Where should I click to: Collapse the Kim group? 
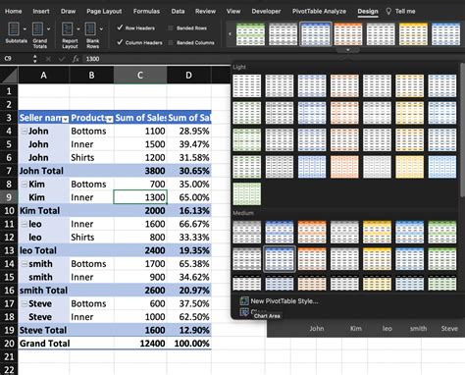click(x=24, y=185)
